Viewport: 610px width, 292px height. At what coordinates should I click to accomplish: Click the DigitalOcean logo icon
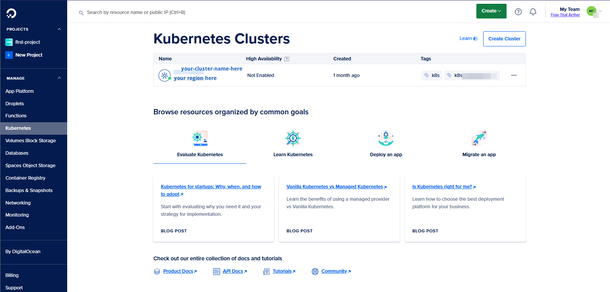pyautogui.click(x=11, y=13)
